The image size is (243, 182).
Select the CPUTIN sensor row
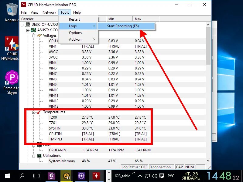[127, 134]
